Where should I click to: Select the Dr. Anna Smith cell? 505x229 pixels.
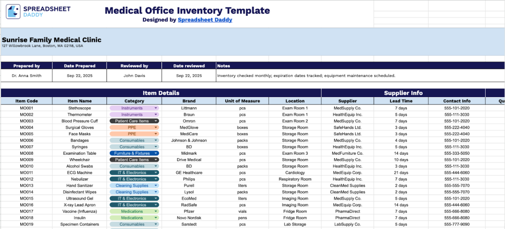27,76
